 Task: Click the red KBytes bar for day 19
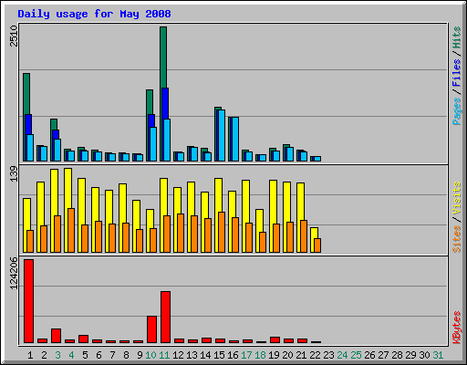coord(275,340)
